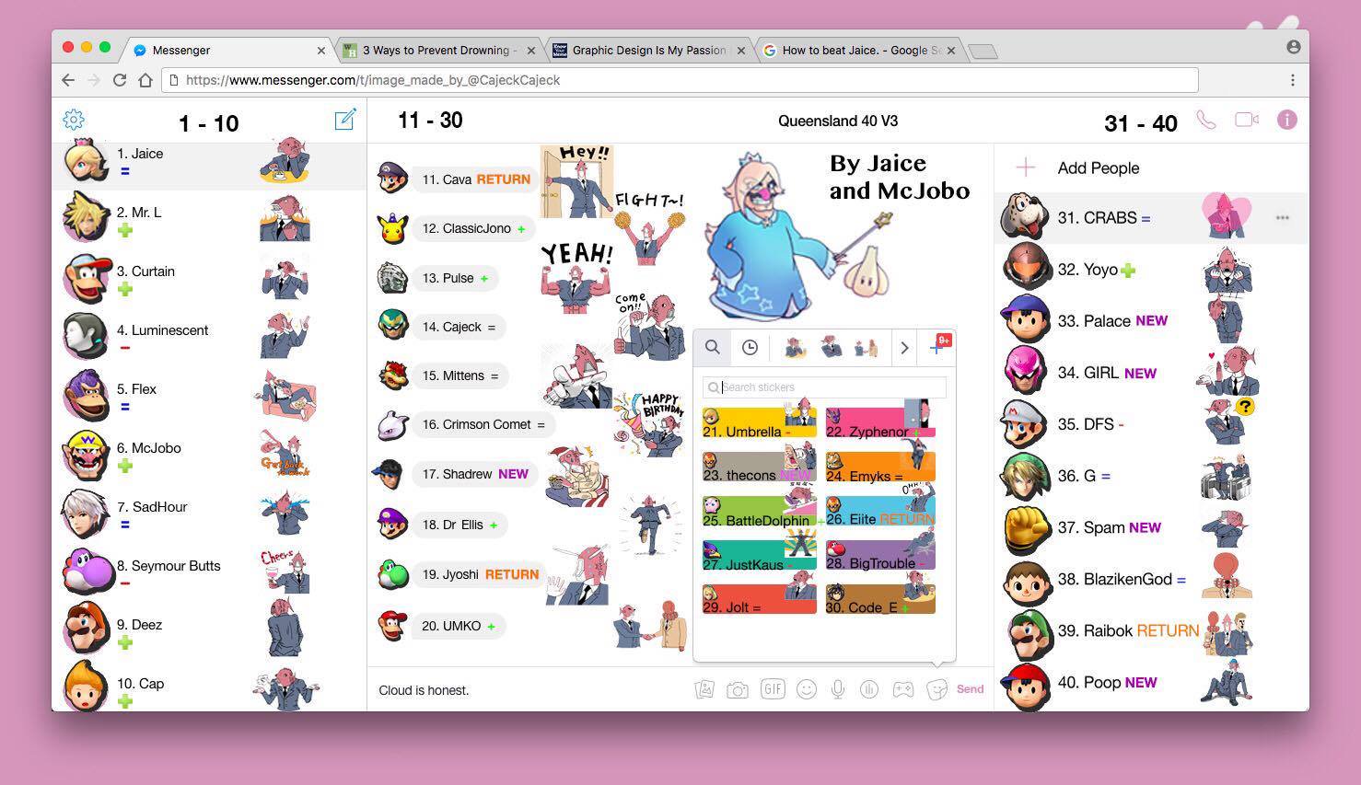Image resolution: width=1361 pixels, height=785 pixels.
Task: Go to browser home icon
Action: click(145, 80)
